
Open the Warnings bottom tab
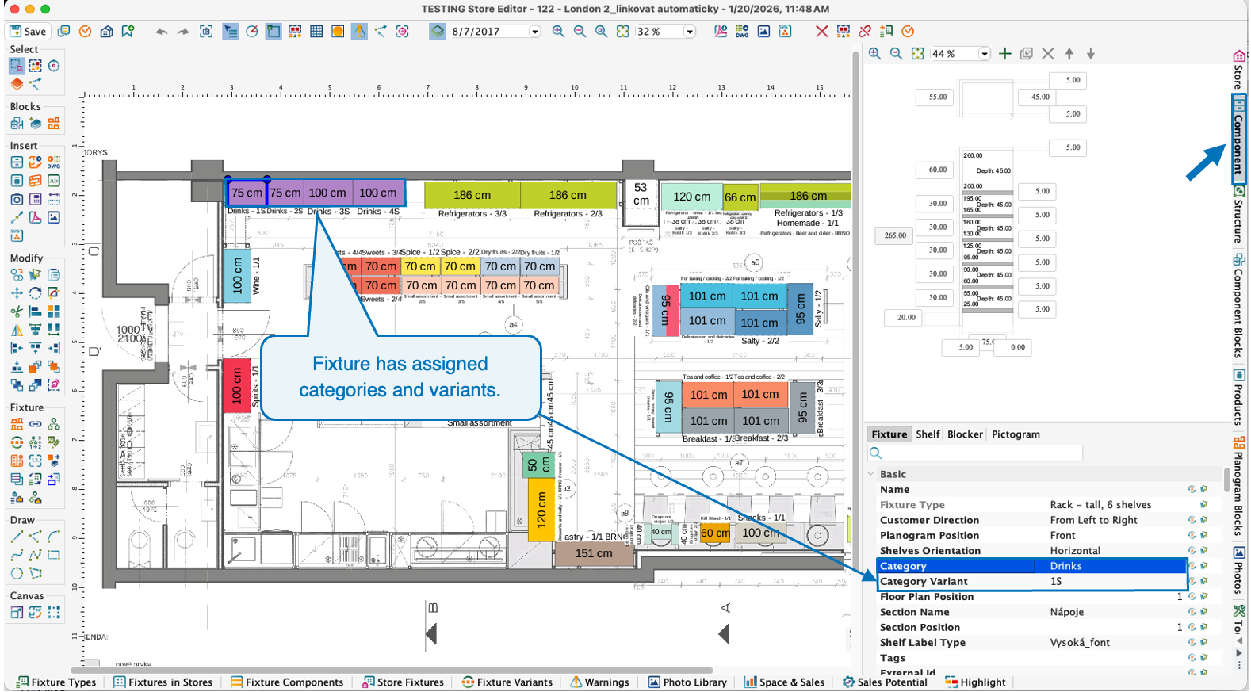pyautogui.click(x=599, y=682)
